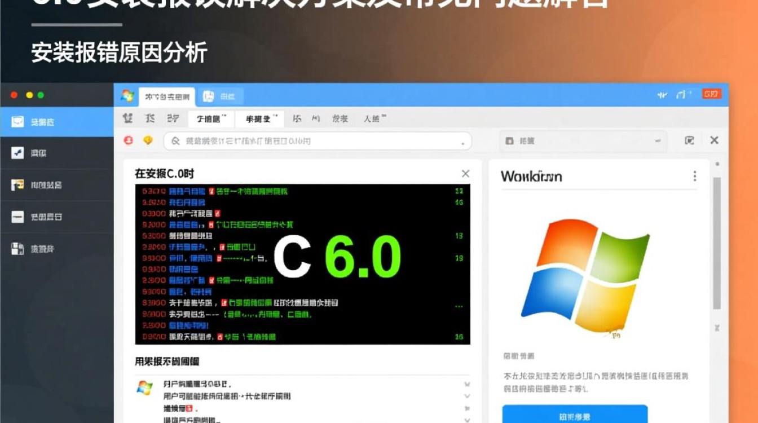
Task: Click the small Windows flag icon in the lower list
Action: click(x=145, y=387)
